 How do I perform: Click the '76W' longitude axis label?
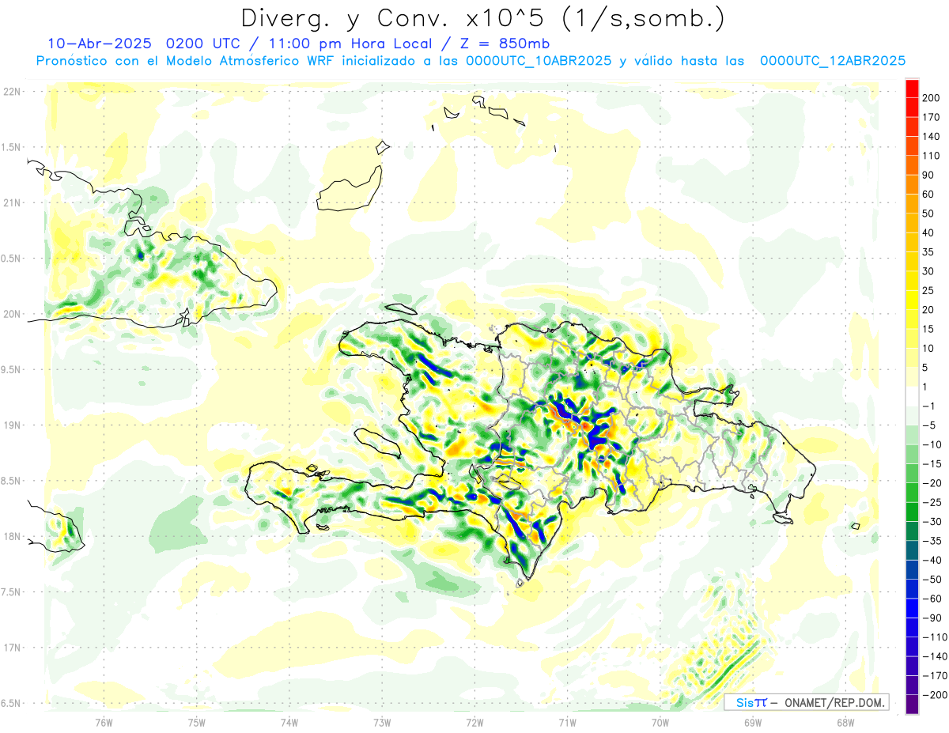click(104, 723)
